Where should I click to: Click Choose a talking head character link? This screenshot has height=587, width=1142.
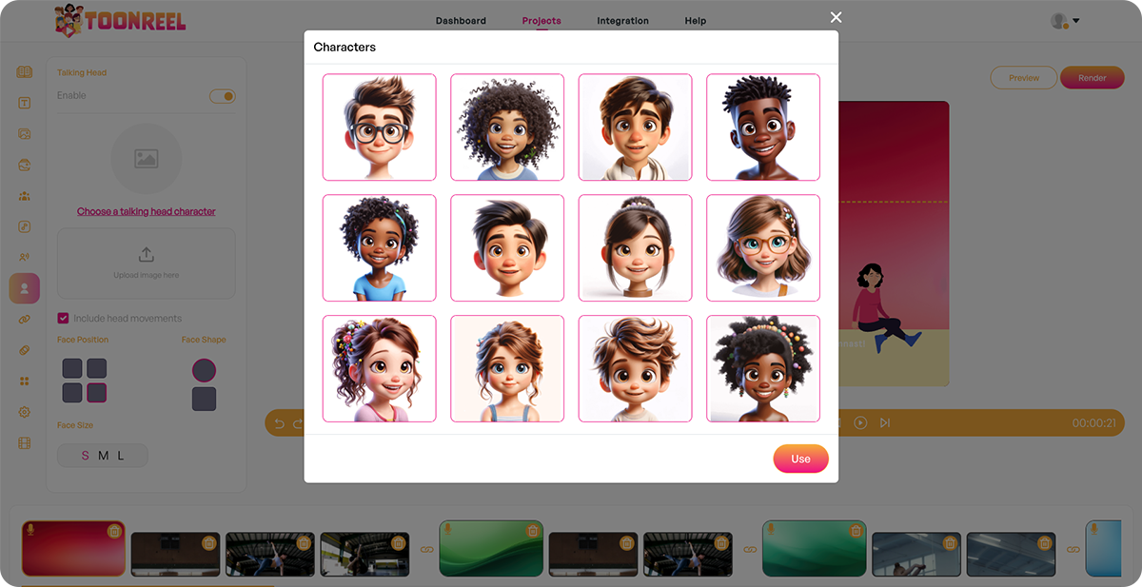point(147,211)
